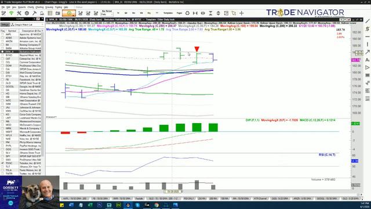Select the trend line drawing tool
Screen dimensions: 371x209
(368, 21)
